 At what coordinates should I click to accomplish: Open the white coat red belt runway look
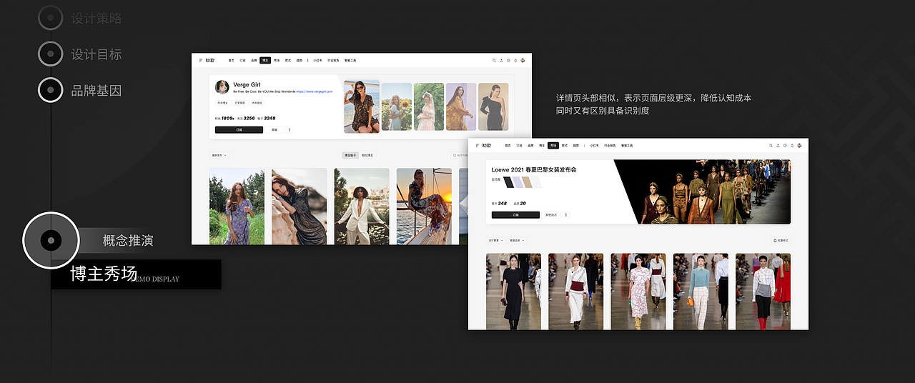tap(576, 292)
